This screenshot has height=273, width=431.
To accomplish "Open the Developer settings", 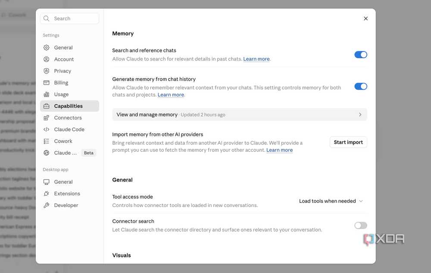I will (69, 205).
